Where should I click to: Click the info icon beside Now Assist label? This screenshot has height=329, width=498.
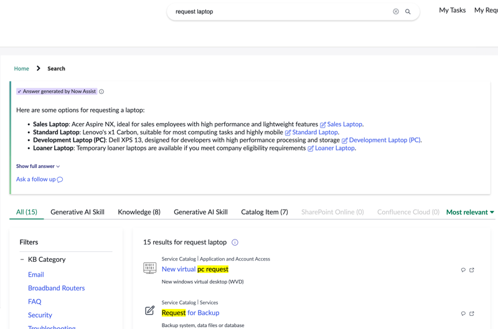pos(101,91)
